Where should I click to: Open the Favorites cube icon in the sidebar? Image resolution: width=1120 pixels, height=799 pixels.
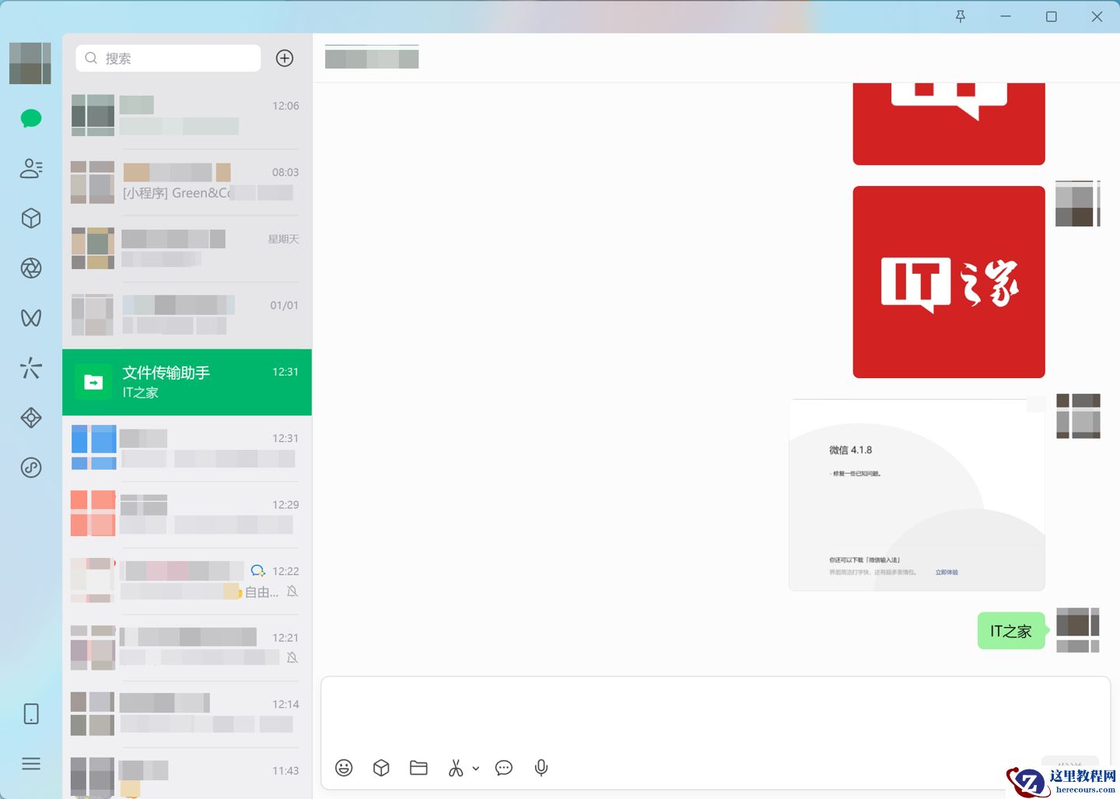[x=31, y=218]
